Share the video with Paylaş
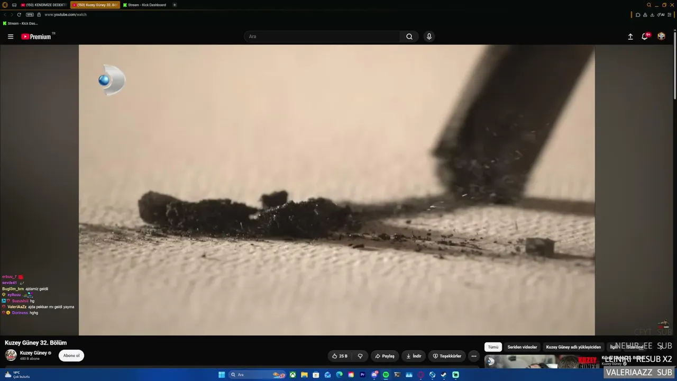The height and width of the screenshot is (381, 677). 385,356
